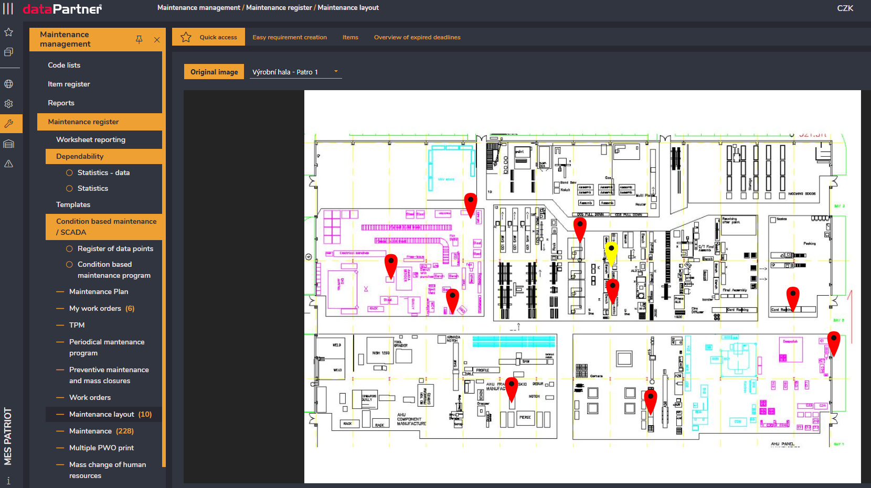Open the warning triangle sidebar icon

pyautogui.click(x=8, y=164)
